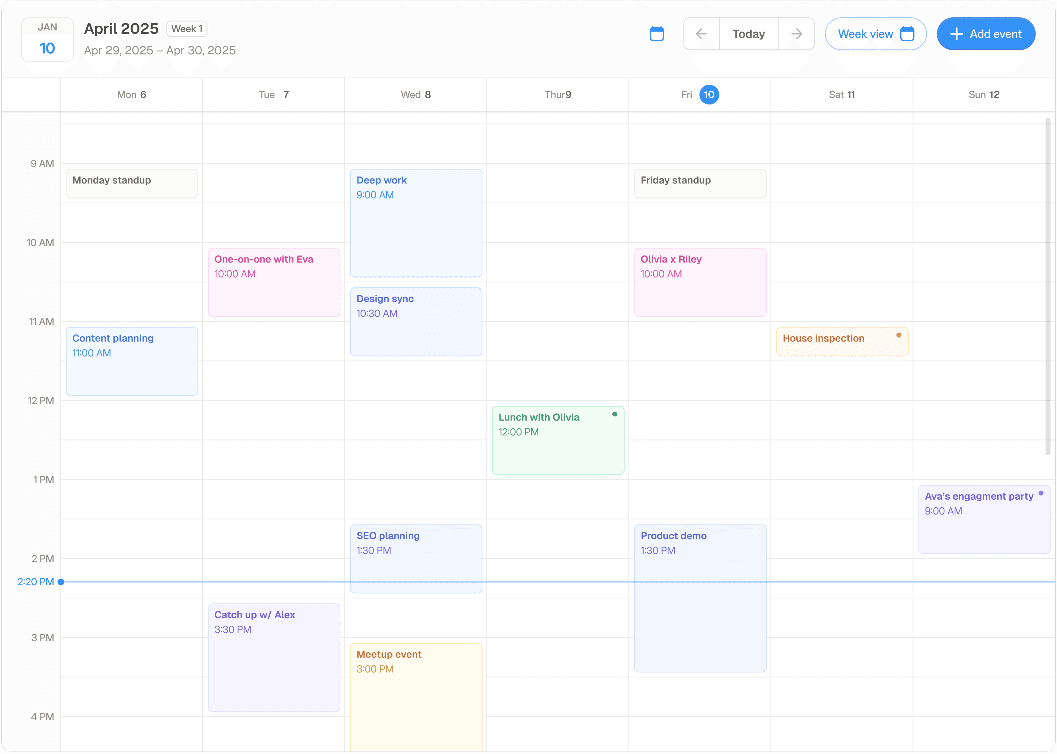Click the plus icon on Add event
This screenshot has width=1057, height=754.
[956, 34]
